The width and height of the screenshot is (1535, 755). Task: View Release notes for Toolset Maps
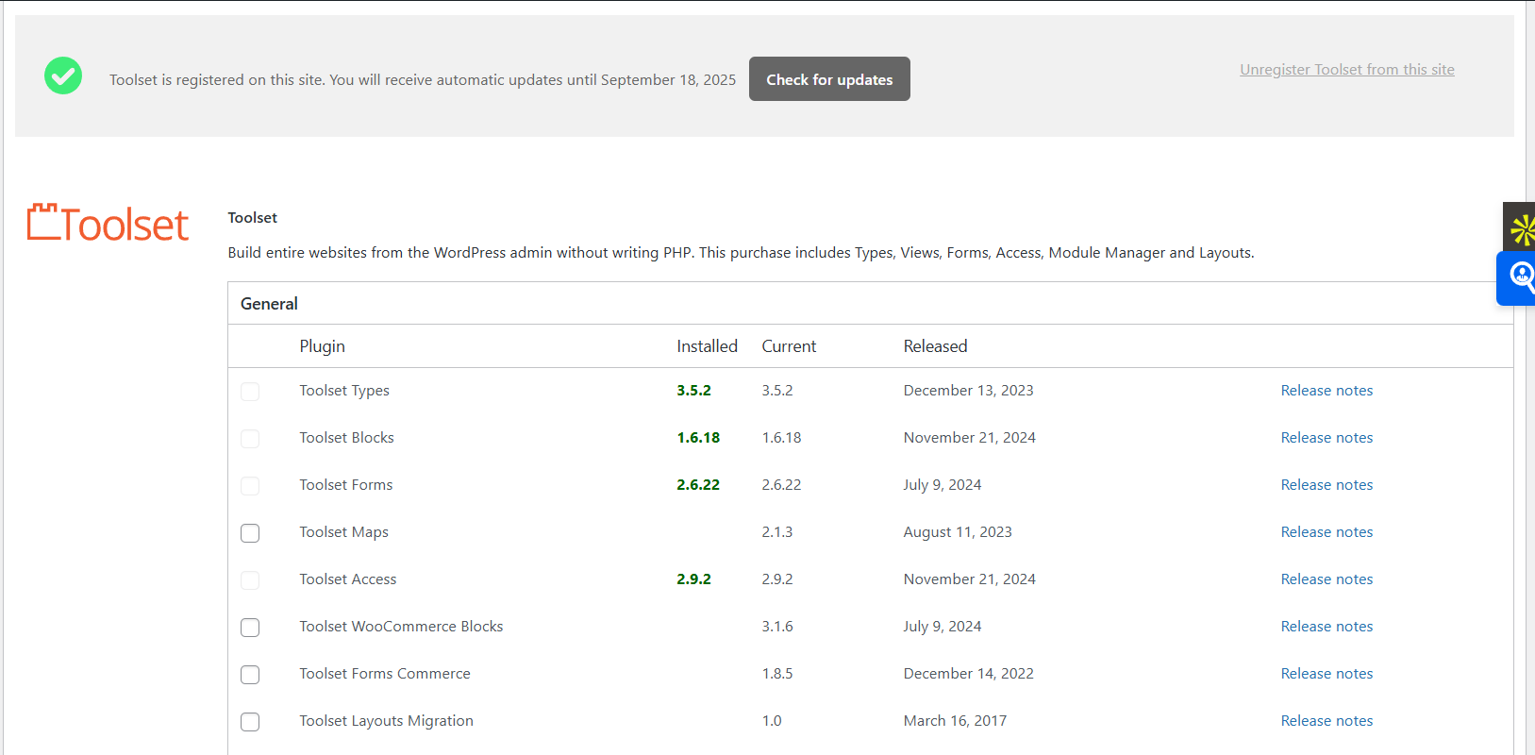click(x=1326, y=532)
